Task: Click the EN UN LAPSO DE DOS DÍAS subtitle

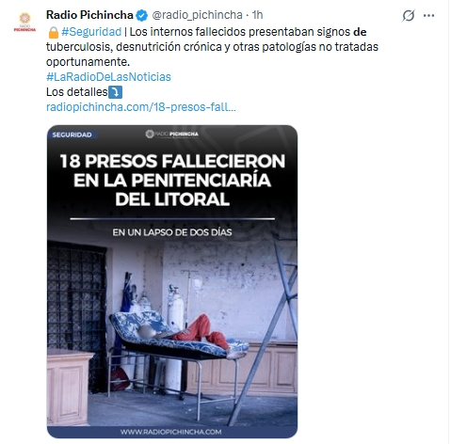Action: (172, 232)
